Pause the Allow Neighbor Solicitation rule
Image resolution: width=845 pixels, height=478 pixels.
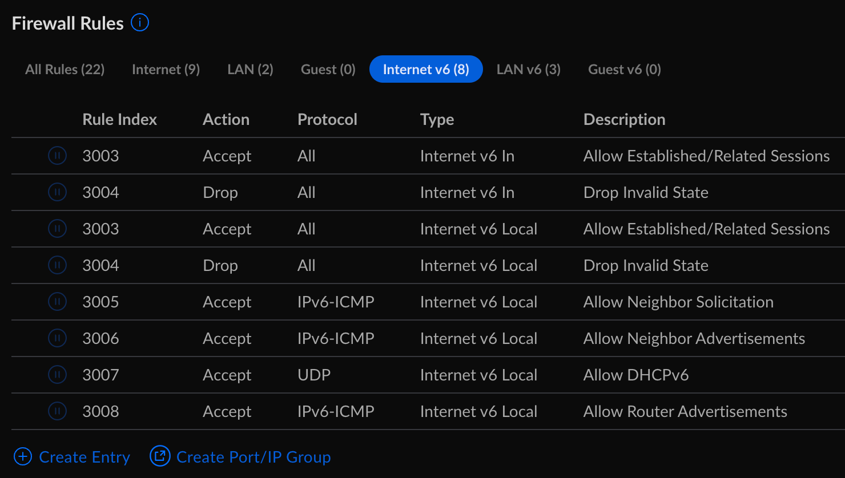[x=57, y=301]
